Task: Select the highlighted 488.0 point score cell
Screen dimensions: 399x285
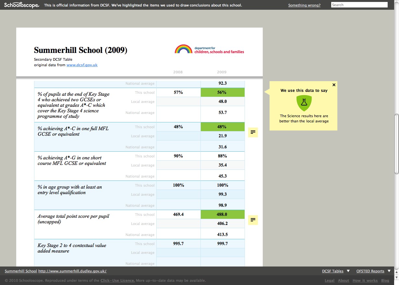Action: pos(223,214)
